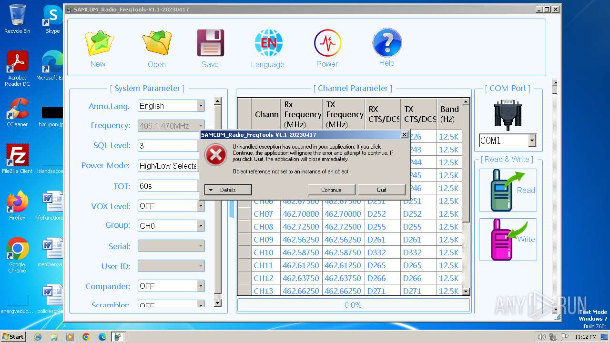Click the Edge icon in the taskbar

[x=102, y=337]
